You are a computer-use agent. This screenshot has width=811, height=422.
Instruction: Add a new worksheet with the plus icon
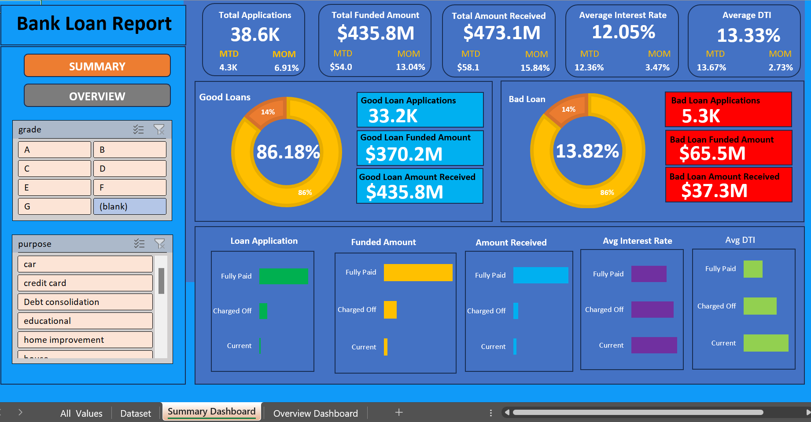398,412
